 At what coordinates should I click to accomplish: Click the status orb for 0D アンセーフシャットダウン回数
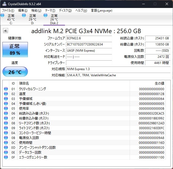6,147
